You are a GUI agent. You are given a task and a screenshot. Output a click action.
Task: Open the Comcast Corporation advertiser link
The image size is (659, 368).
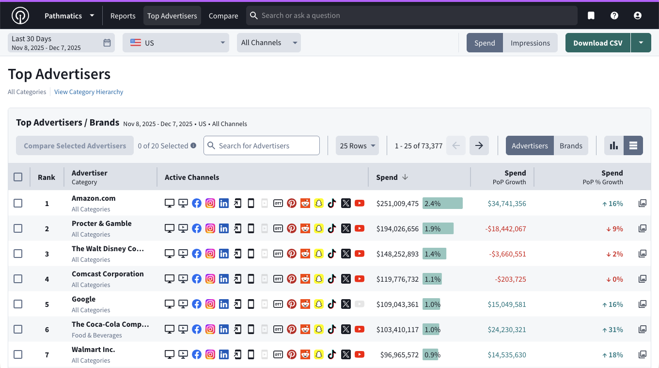(108, 273)
